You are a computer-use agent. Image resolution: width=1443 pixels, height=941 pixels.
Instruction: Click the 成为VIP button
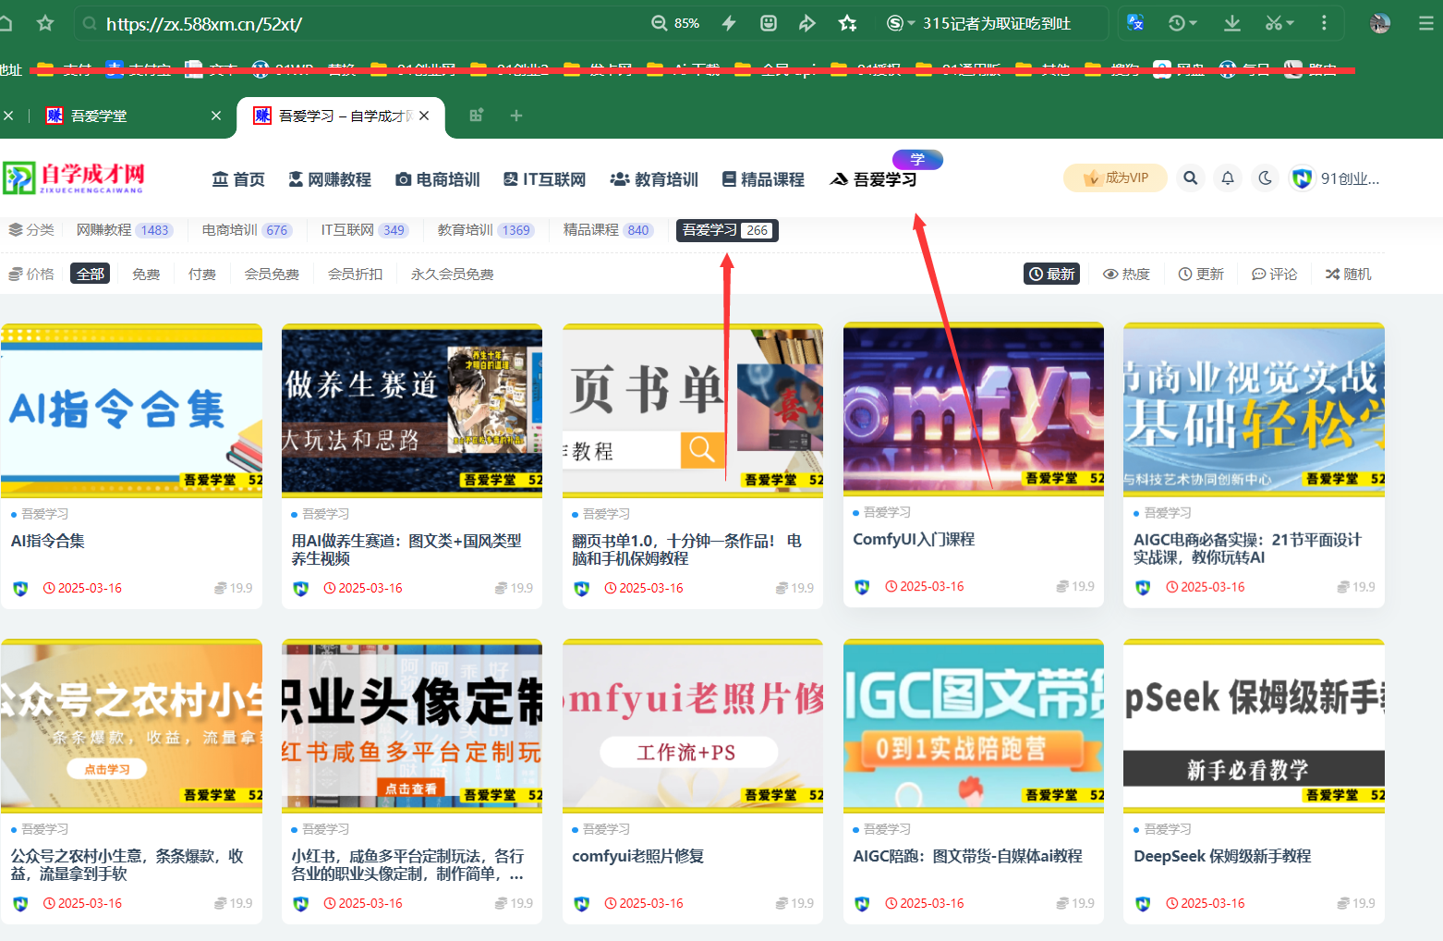point(1115,177)
